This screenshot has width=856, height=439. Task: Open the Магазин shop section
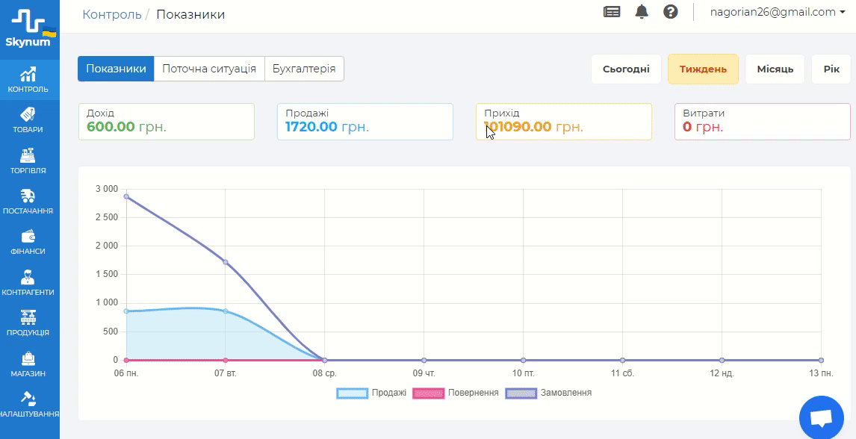pyautogui.click(x=28, y=364)
